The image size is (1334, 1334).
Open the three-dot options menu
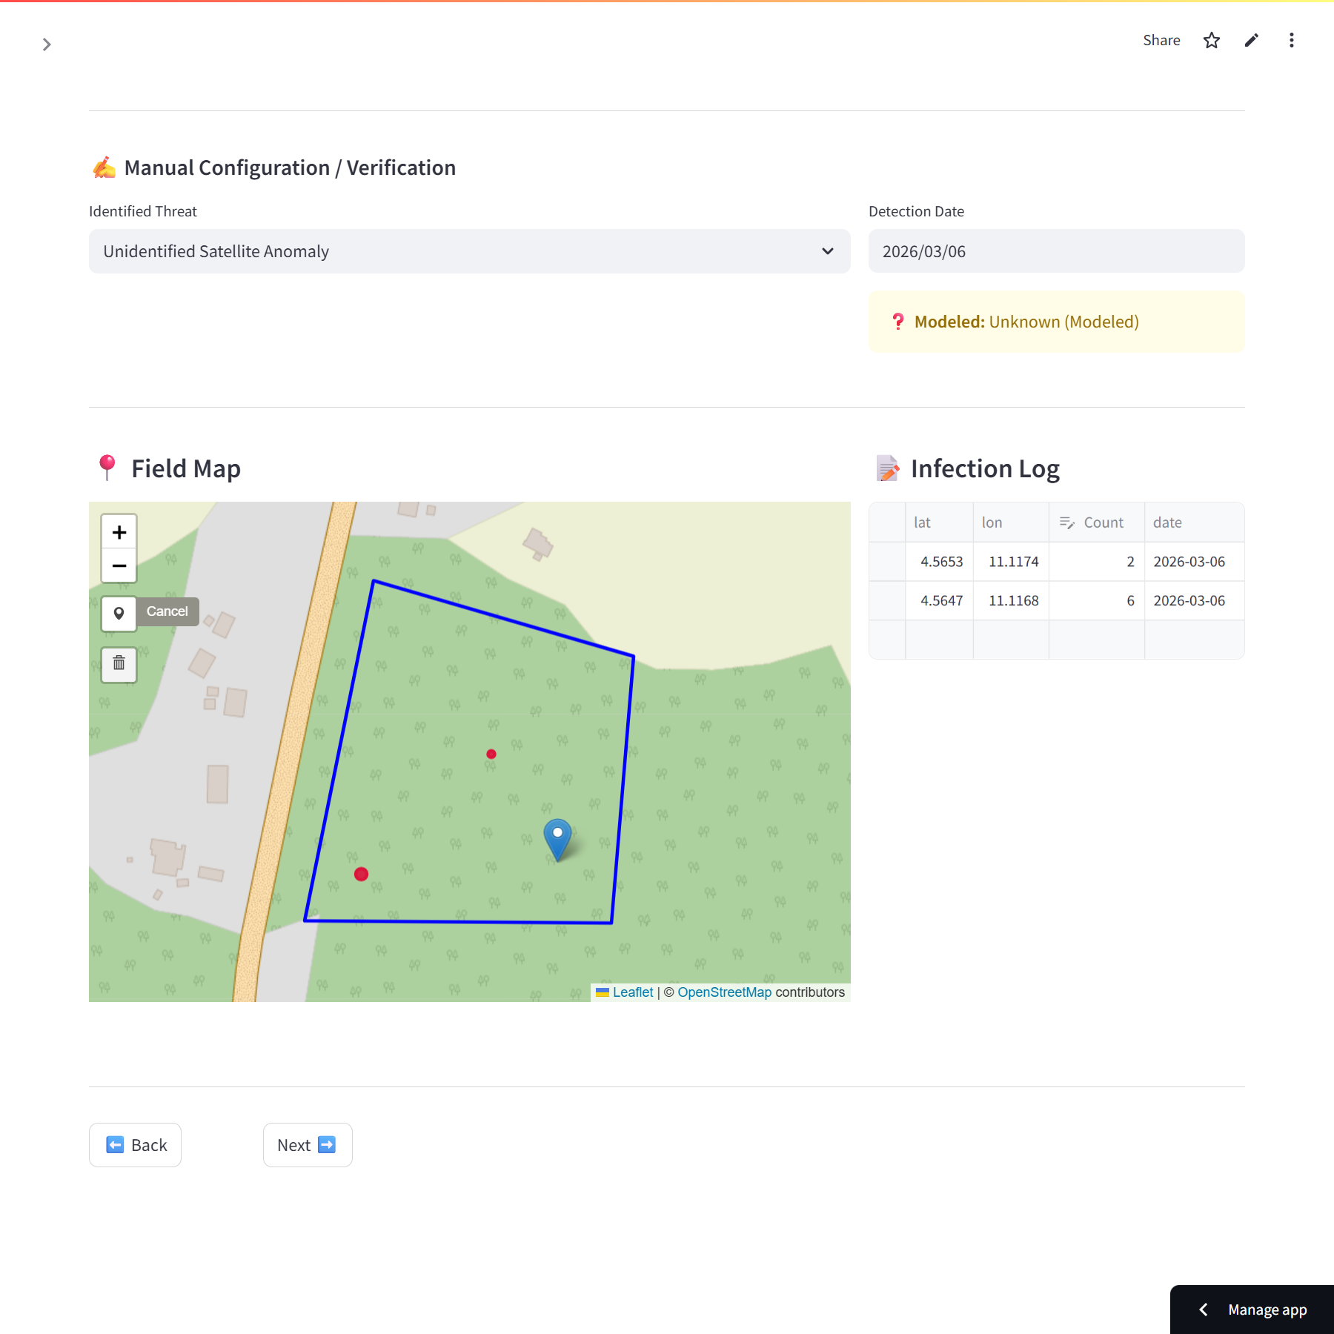click(x=1291, y=41)
